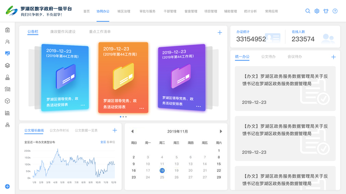The height and width of the screenshot is (194, 346).
Task: Click plus icon in 统一办公 panel
Action: tap(333, 57)
